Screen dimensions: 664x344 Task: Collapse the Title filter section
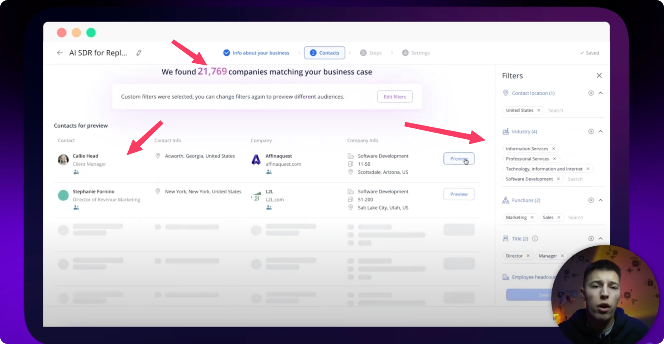(601, 238)
